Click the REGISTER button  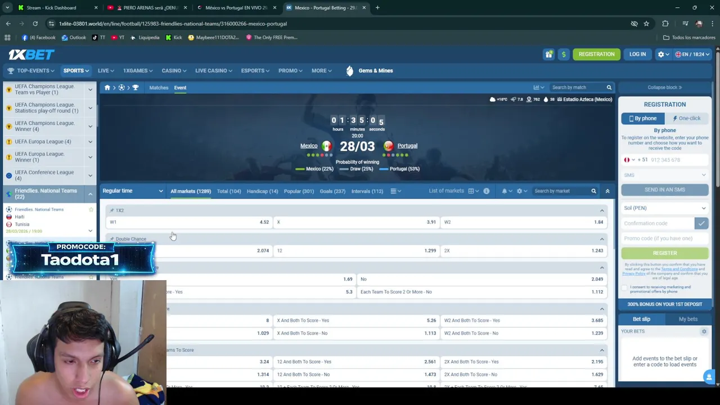[664, 253]
